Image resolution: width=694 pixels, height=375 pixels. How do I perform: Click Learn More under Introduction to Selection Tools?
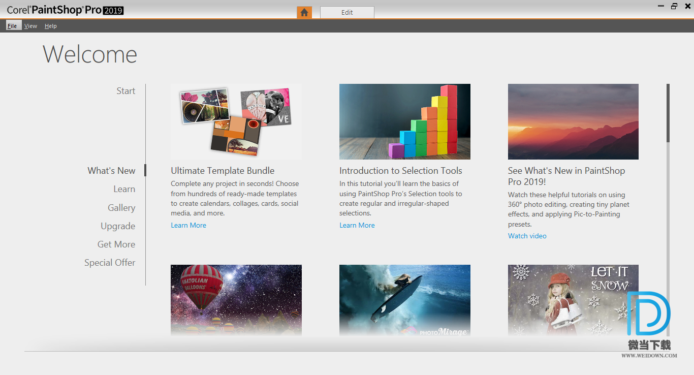coord(357,225)
